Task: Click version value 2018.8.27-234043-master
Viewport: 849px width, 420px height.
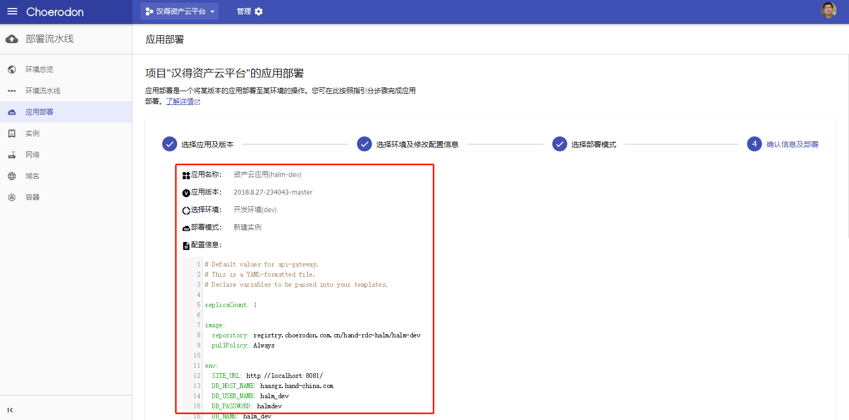Action: (273, 192)
